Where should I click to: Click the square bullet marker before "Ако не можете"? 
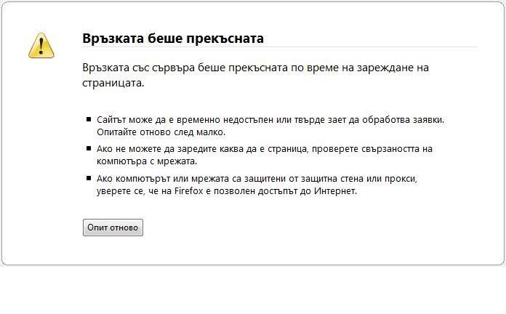(x=89, y=149)
